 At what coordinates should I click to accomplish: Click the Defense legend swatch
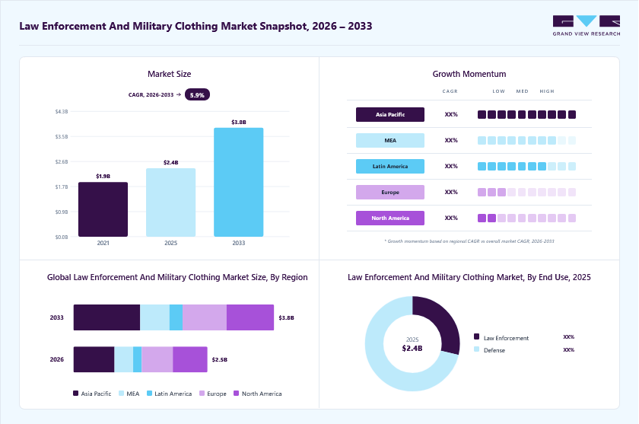(476, 349)
